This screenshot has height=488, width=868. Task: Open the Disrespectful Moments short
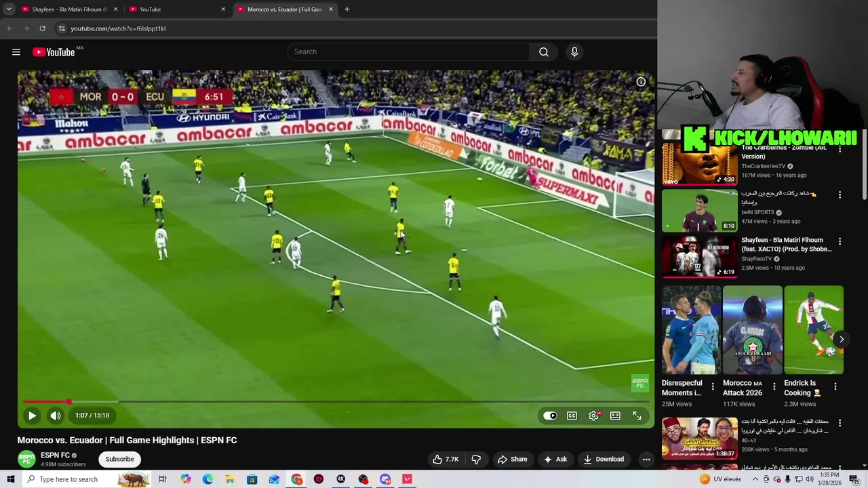[x=691, y=330]
